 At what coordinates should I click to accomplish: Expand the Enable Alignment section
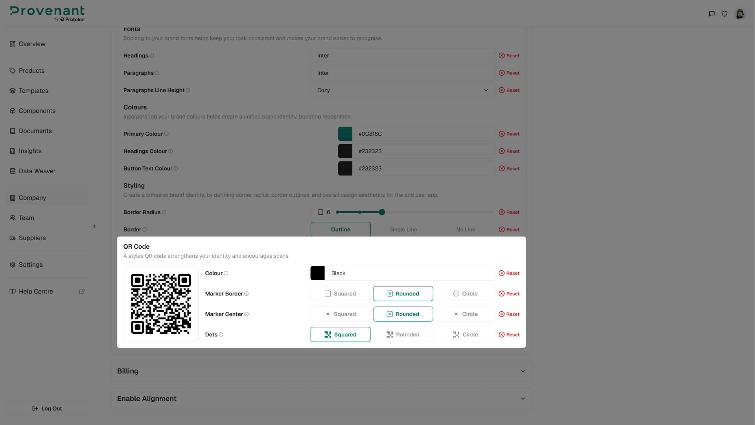click(321, 399)
